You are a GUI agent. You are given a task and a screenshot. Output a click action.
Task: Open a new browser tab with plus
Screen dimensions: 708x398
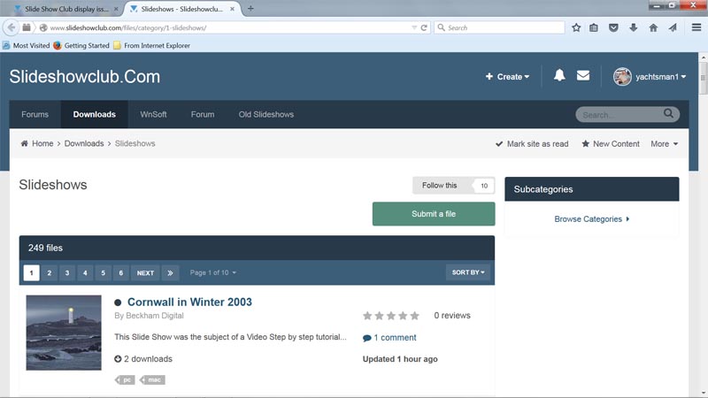[250, 9]
